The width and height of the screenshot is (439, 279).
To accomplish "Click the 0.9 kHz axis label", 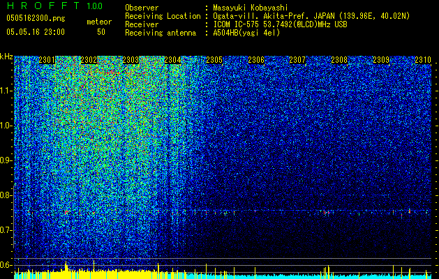I will click(6, 160).
